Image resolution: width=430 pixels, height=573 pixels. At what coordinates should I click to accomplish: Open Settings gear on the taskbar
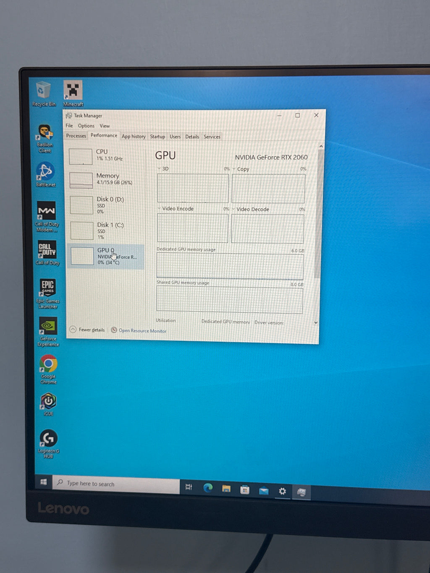point(282,491)
